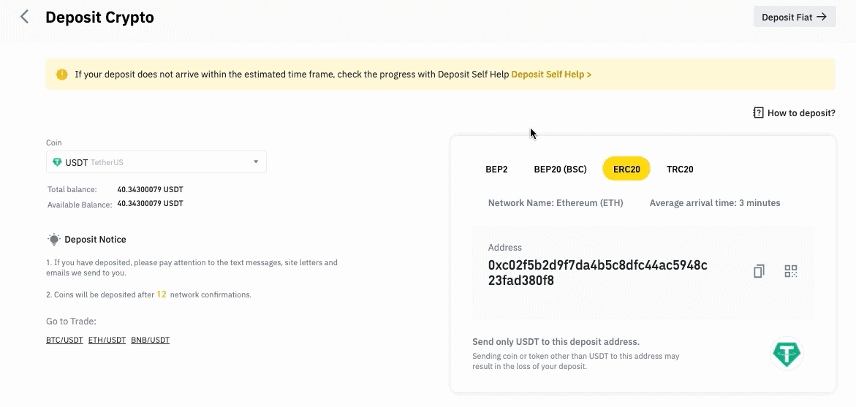Choose the TRC20 network tab
This screenshot has width=856, height=407.
tap(680, 169)
